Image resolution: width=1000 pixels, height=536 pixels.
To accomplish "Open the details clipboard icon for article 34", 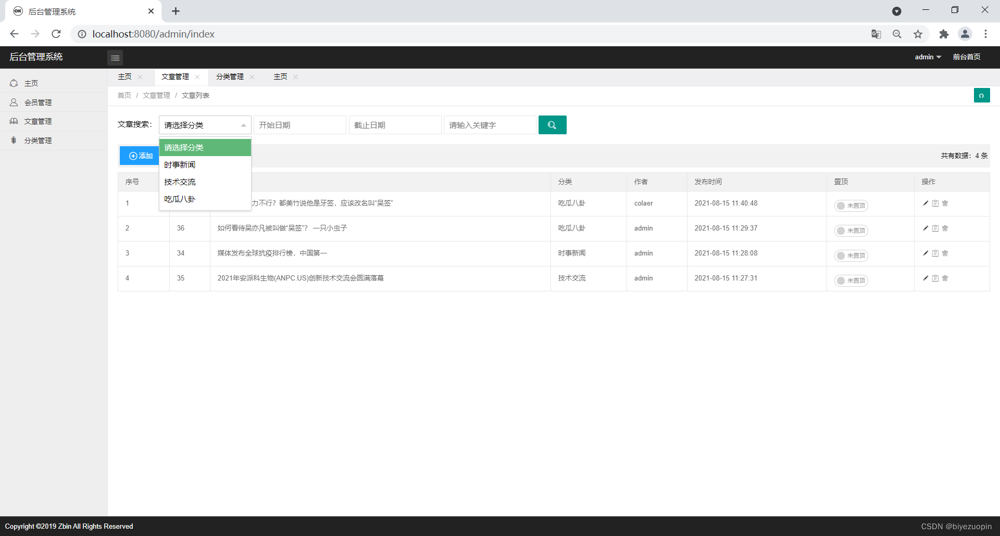I will pyautogui.click(x=935, y=253).
